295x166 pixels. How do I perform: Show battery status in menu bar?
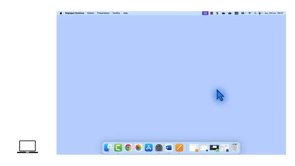pyautogui.click(x=243, y=13)
